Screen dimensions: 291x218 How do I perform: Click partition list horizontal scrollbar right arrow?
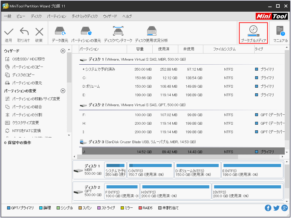(282, 157)
